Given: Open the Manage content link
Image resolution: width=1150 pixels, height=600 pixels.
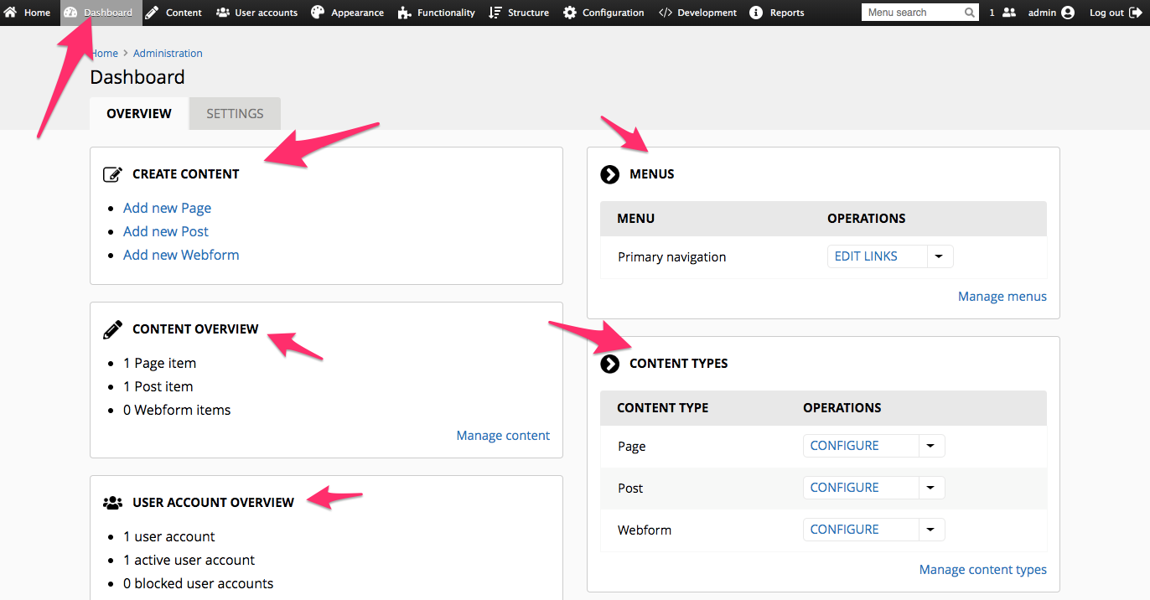Looking at the screenshot, I should coord(503,436).
